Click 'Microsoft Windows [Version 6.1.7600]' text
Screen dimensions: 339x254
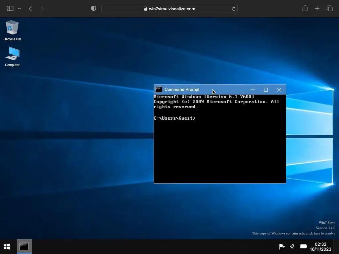click(x=204, y=97)
